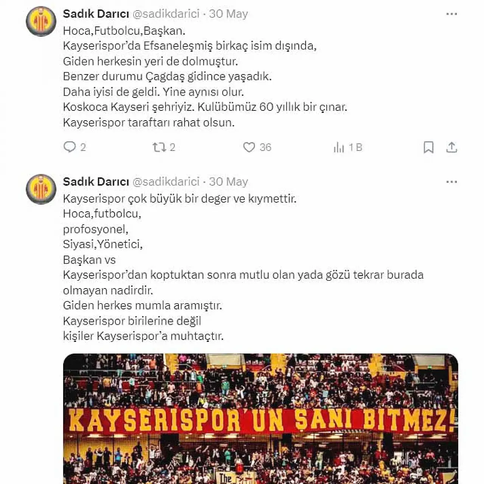Click the like count 36
Image resolution: width=484 pixels, height=484 pixels.
(265, 147)
